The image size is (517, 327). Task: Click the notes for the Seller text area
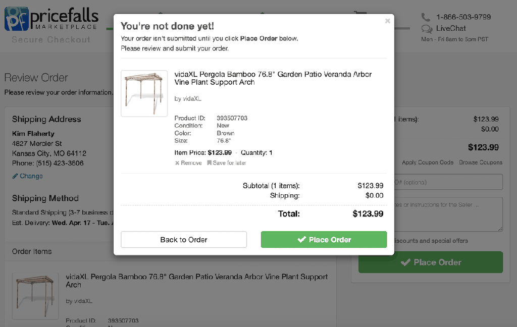[x=449, y=214]
